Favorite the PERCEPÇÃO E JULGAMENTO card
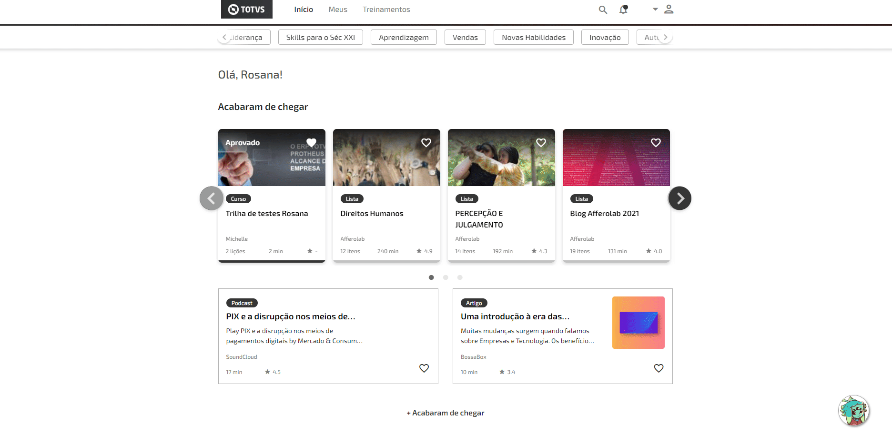Screen dimensions: 892x434 pyautogui.click(x=541, y=142)
